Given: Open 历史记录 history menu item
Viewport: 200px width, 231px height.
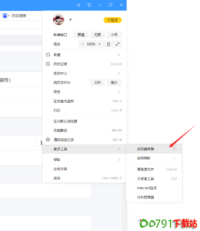Looking at the screenshot, I should click(85, 64).
